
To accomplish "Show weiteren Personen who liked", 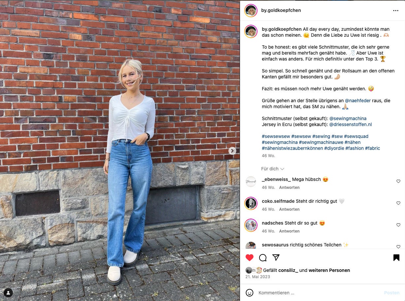I will click(x=329, y=270).
